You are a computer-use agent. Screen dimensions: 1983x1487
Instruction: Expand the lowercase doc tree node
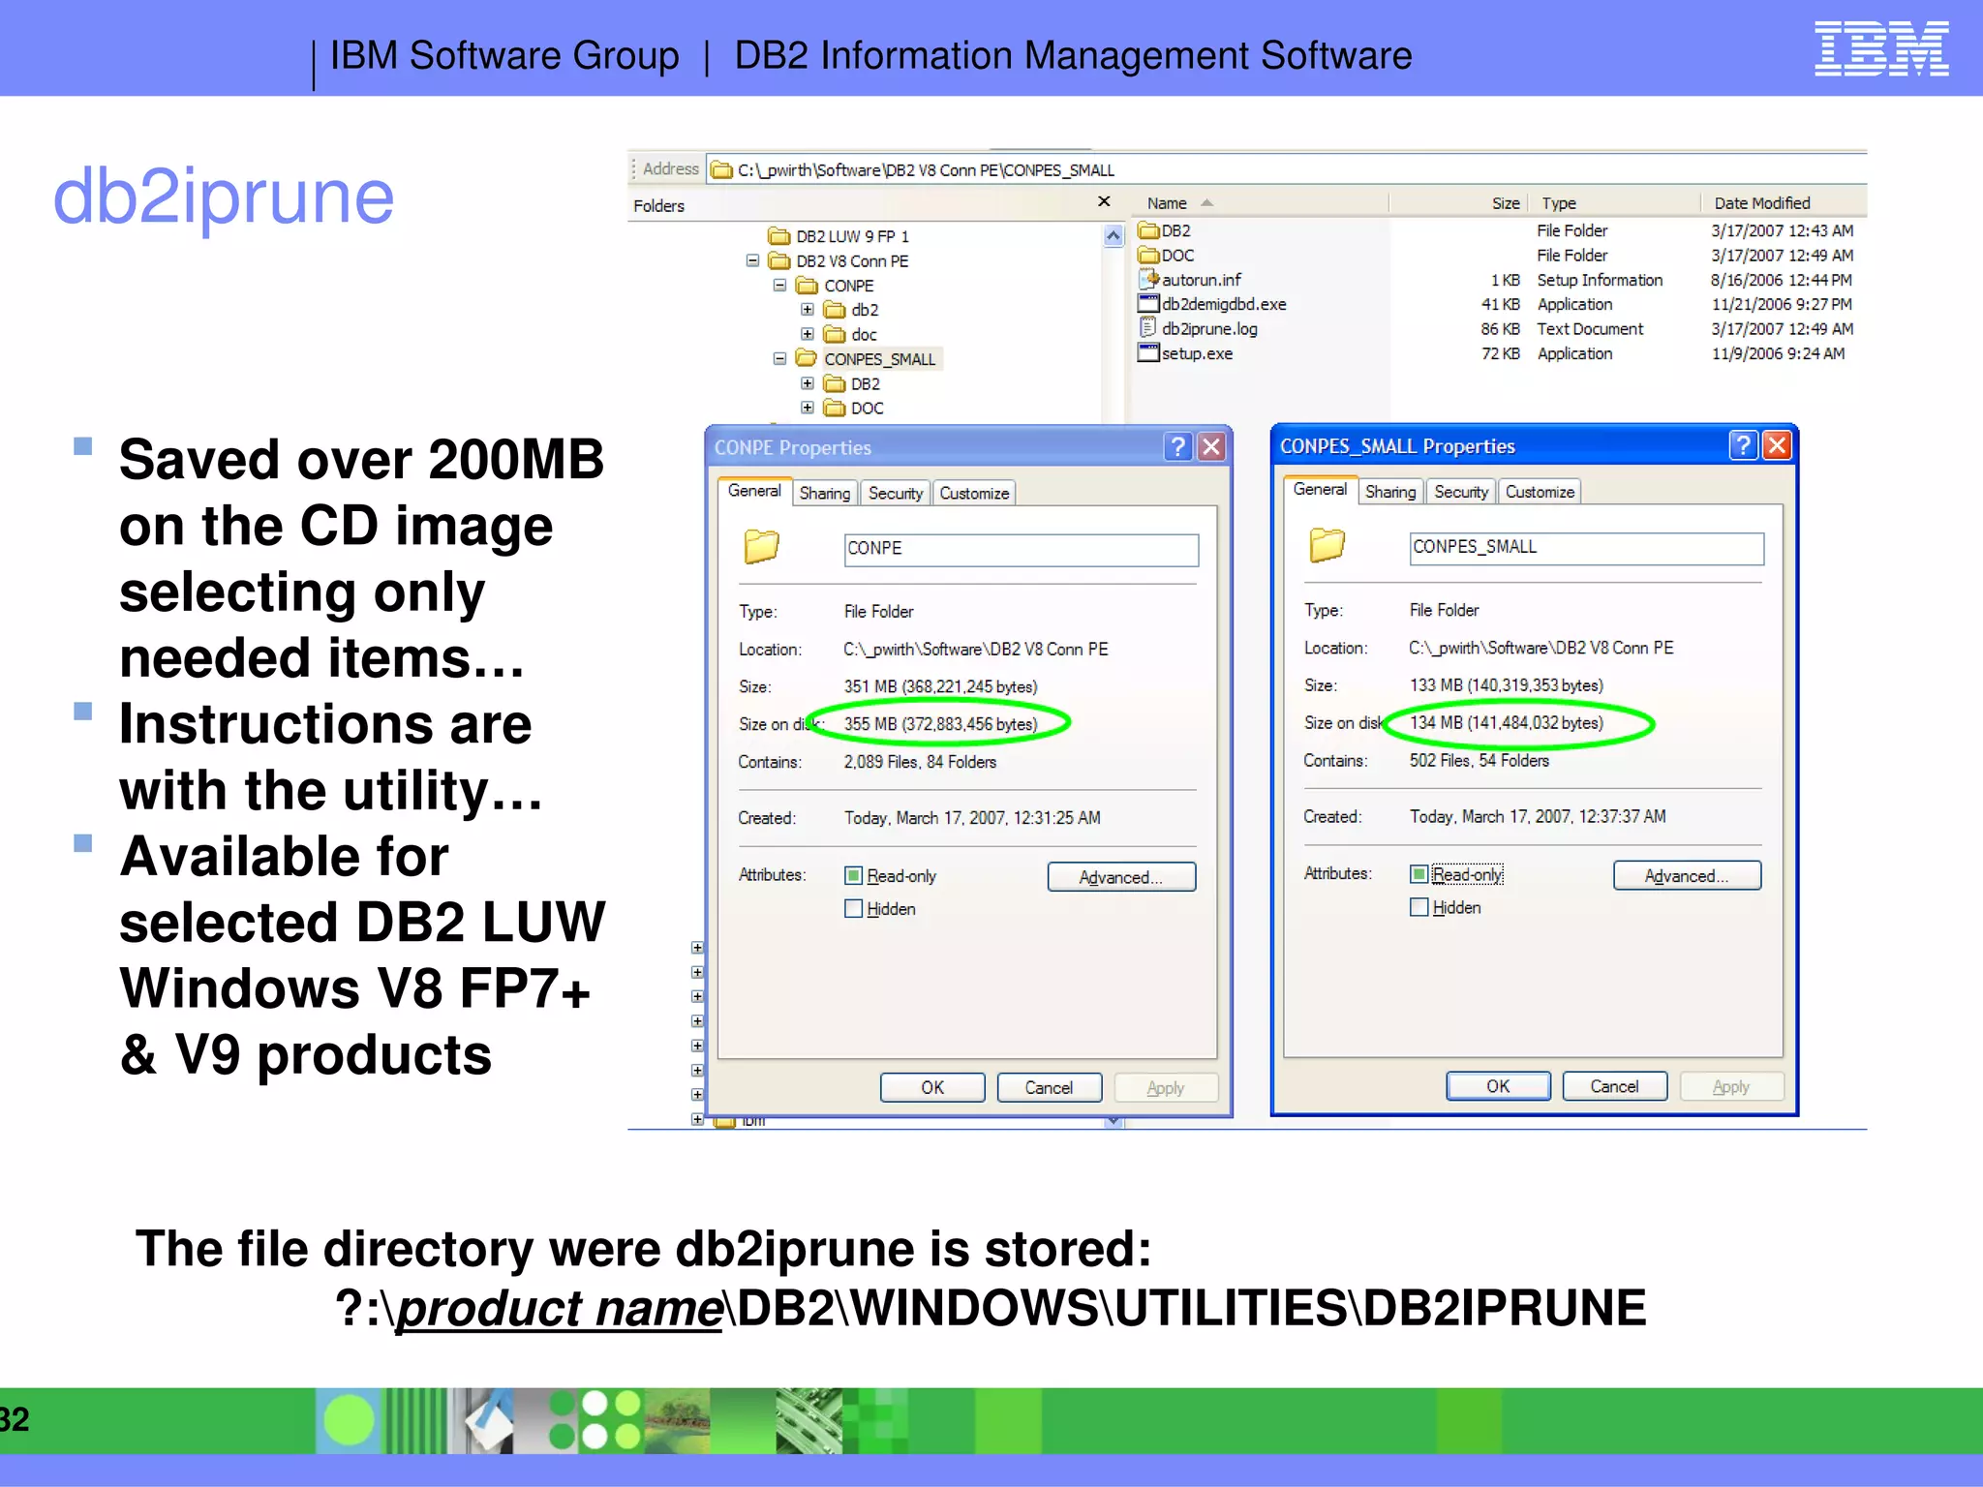click(808, 334)
